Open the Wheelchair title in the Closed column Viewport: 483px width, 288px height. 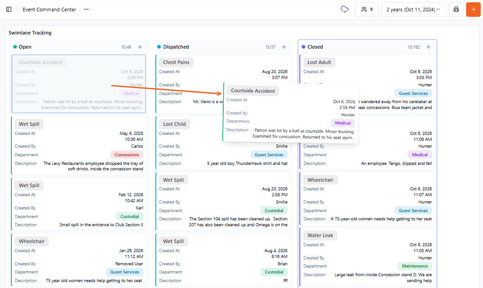coord(320,180)
